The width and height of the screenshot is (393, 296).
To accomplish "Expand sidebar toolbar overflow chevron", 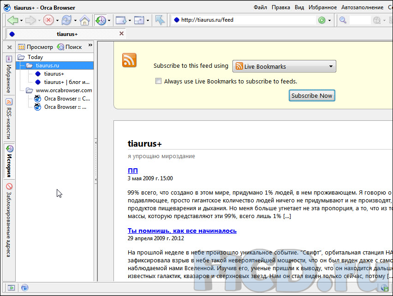I will pos(90,45).
